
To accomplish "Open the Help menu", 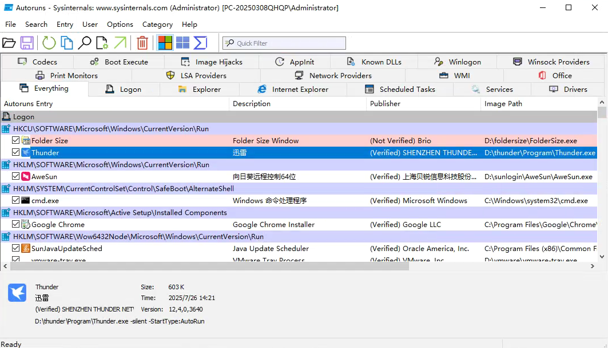I will (x=189, y=25).
